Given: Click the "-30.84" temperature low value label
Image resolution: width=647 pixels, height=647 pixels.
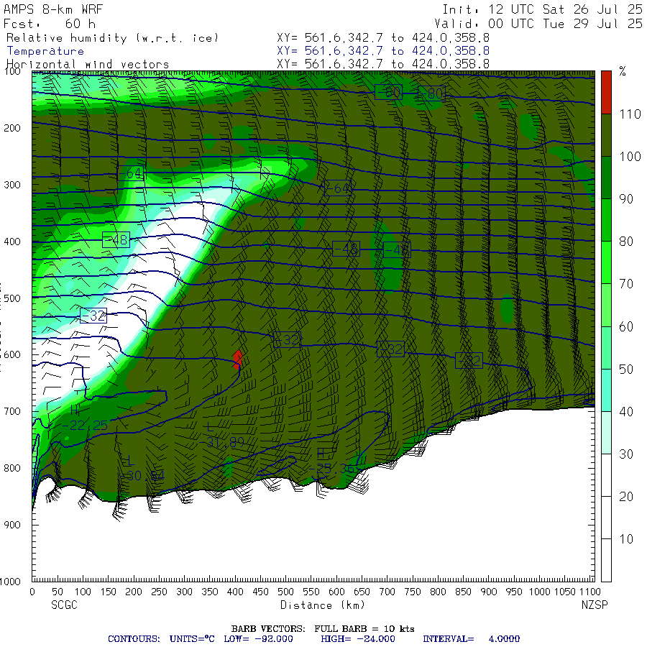Looking at the screenshot, I should pos(142,476).
